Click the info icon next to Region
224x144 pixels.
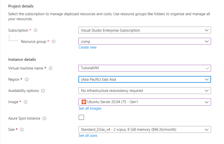27,79
